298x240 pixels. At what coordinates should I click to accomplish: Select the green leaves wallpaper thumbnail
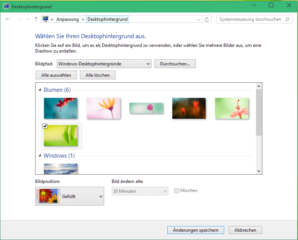(x=61, y=135)
